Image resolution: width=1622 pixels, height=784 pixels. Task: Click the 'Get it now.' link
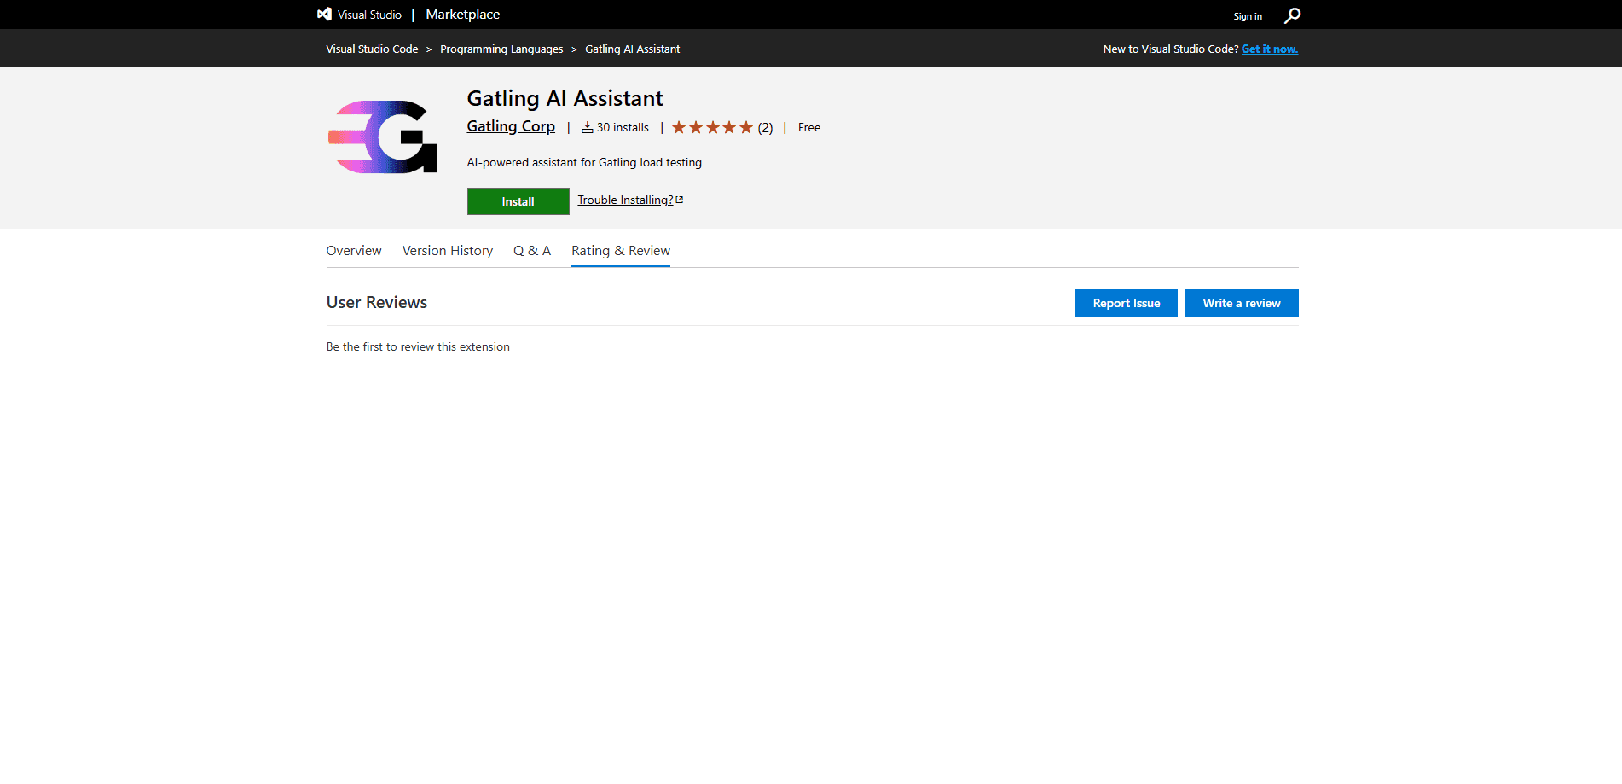pyautogui.click(x=1270, y=49)
